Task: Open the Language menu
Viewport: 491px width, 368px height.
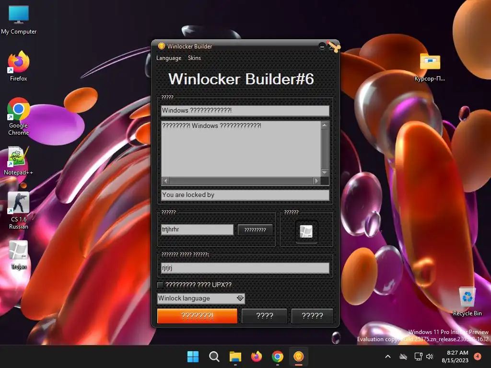Action: [x=169, y=58]
